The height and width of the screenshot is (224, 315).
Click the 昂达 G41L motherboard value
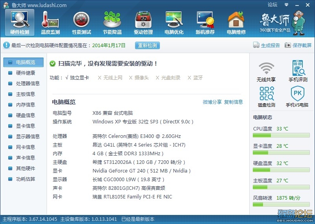(139, 145)
